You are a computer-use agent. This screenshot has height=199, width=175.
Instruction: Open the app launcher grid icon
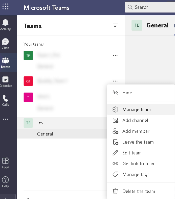(5, 6)
